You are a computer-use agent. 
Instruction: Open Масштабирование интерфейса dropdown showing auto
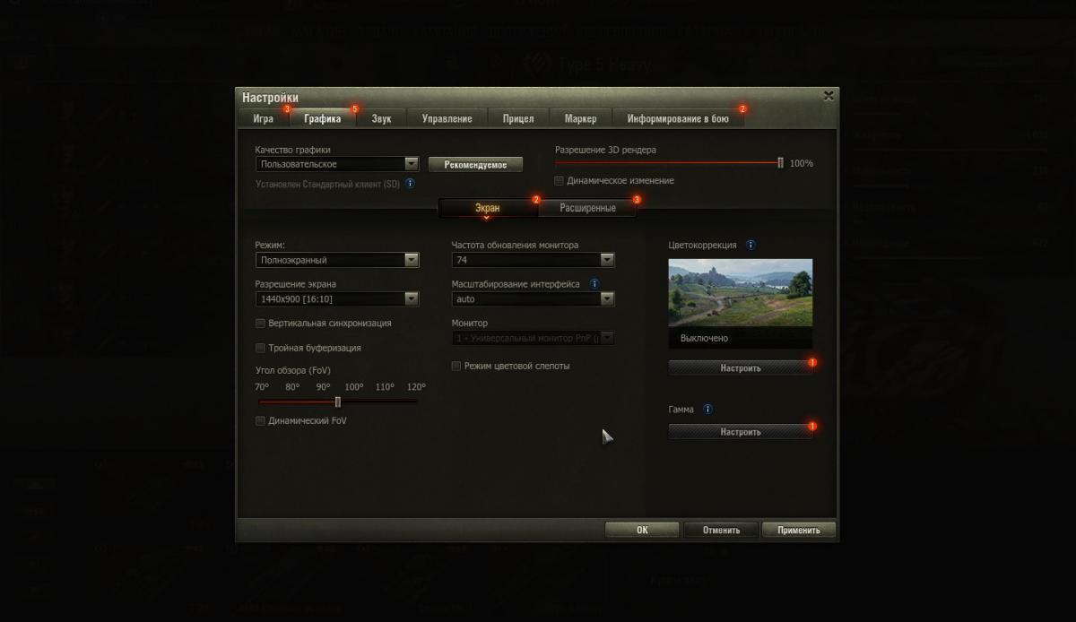533,298
